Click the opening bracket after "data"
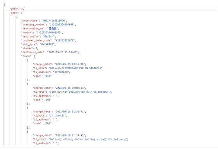This screenshot has width=218, height=149. click(22, 13)
